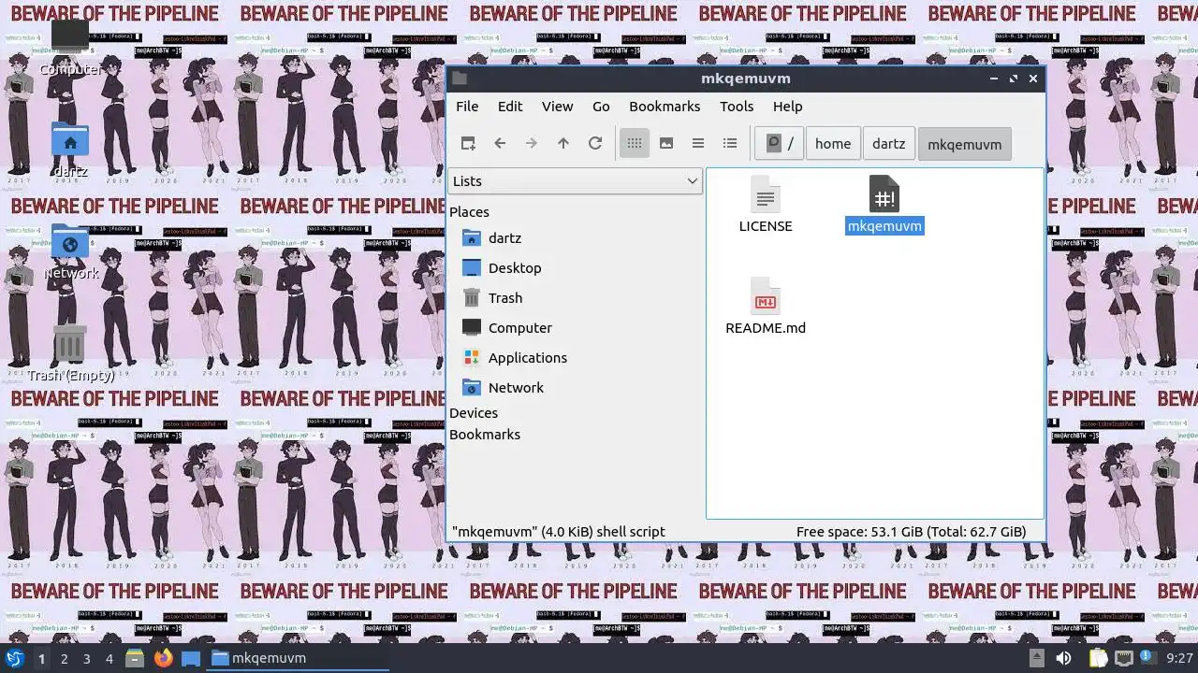1198x673 pixels.
Task: Select the 'home' path button
Action: click(x=833, y=144)
